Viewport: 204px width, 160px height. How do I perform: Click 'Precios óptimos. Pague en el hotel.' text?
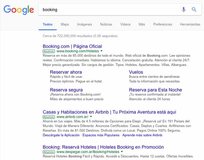pyautogui.click(x=76, y=81)
